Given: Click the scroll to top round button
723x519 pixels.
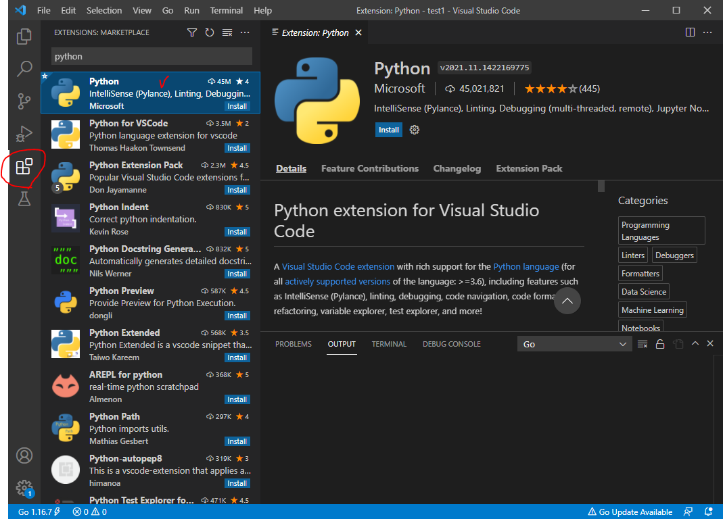Looking at the screenshot, I should [x=567, y=301].
